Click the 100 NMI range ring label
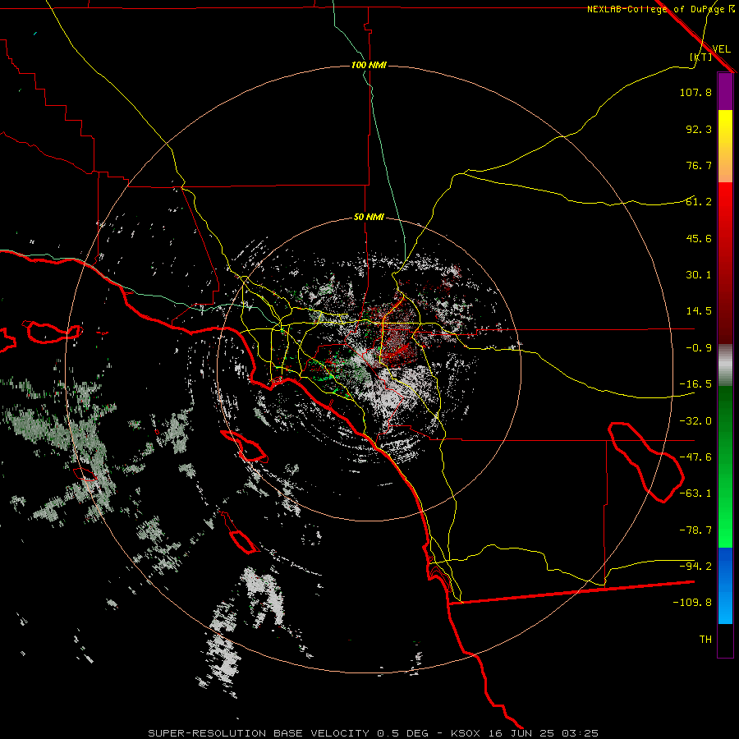 [369, 65]
